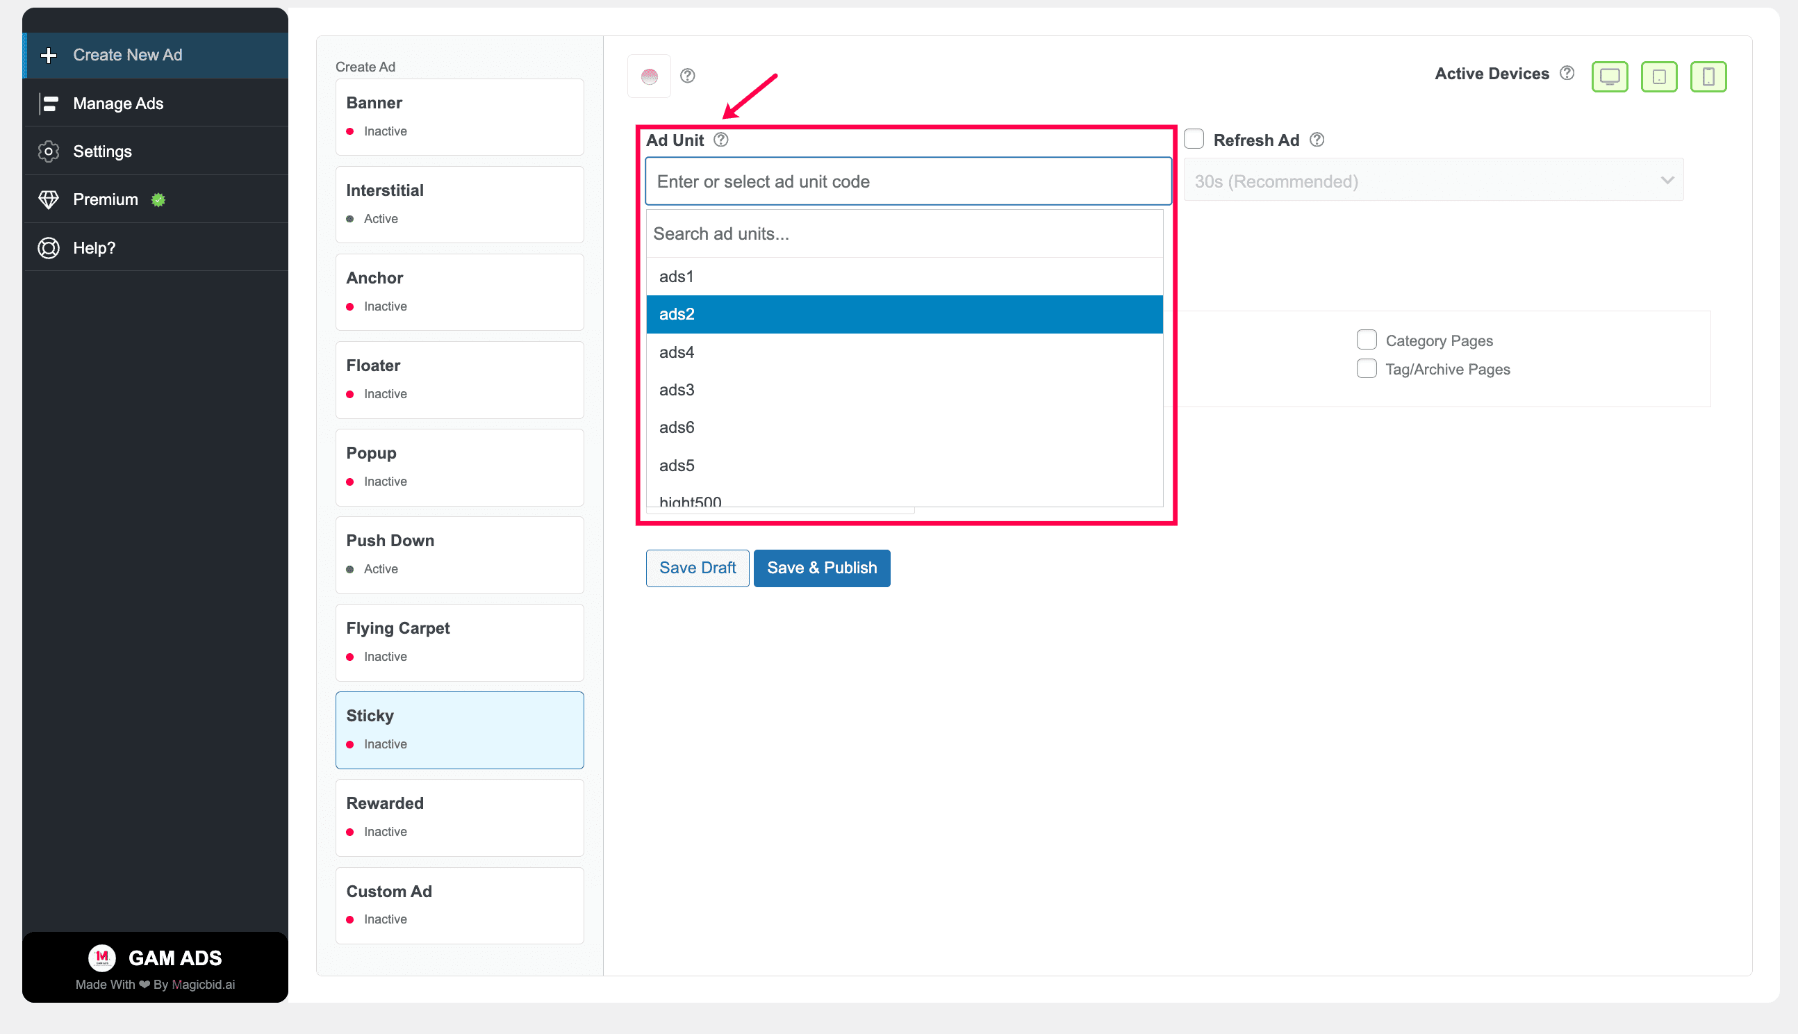This screenshot has width=1798, height=1034.
Task: Check the Tag/Archive Pages checkbox
Action: pyautogui.click(x=1367, y=368)
